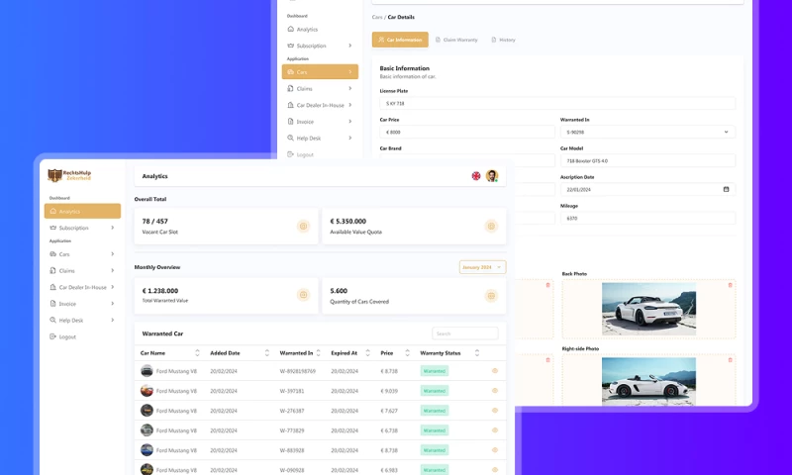View the W-397181 row eye icon
792x475 pixels.
pyautogui.click(x=494, y=391)
